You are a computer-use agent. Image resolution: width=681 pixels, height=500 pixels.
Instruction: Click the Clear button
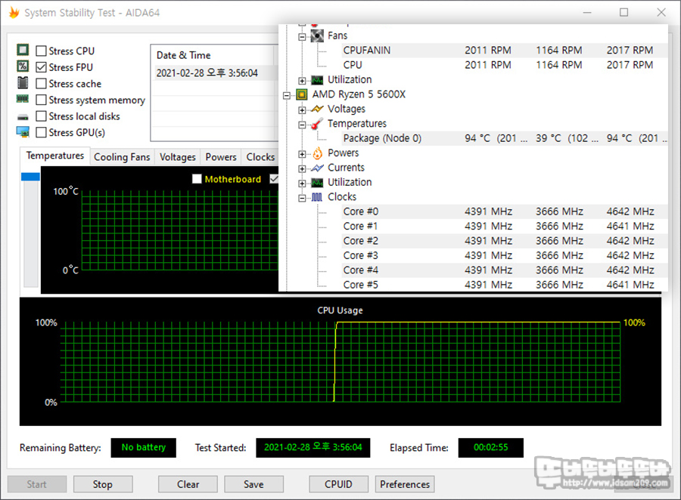[188, 484]
